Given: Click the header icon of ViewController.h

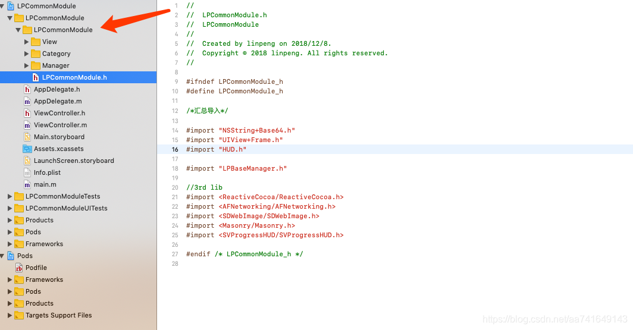Looking at the screenshot, I should coord(27,114).
